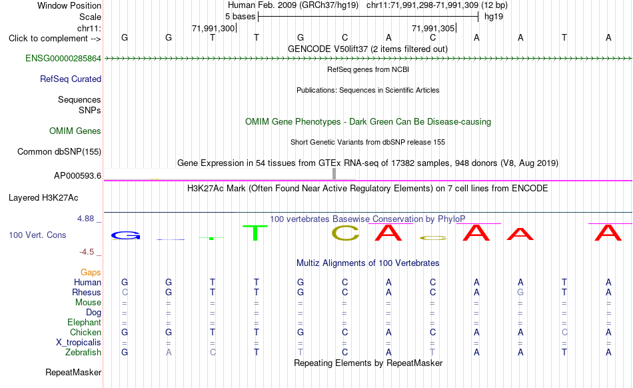Click the Basewise Conservation by PhyloP title
Screen dimensions: 633x388
368,219
